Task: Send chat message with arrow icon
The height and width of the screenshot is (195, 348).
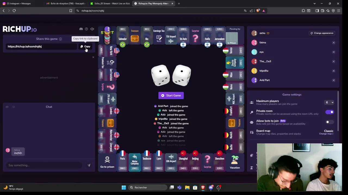Action: click(x=89, y=165)
